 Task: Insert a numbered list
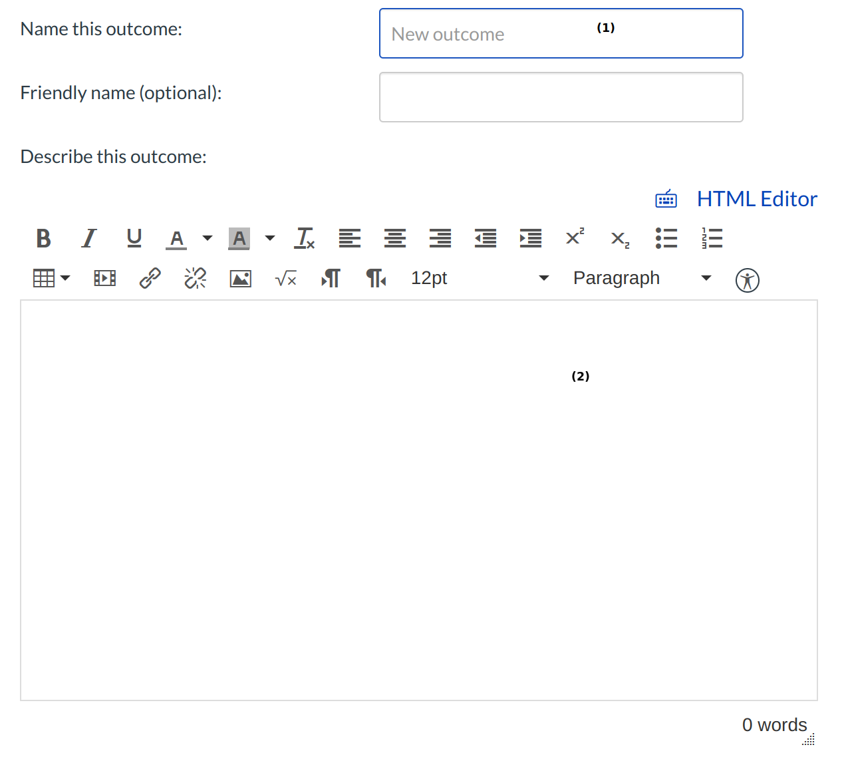click(x=712, y=238)
